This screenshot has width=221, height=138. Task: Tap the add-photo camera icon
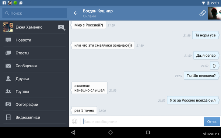(x=62, y=28)
